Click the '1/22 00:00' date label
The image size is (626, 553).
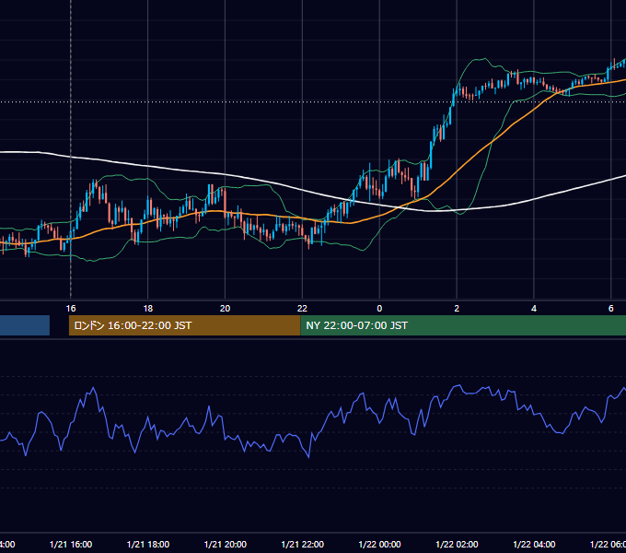[379, 544]
